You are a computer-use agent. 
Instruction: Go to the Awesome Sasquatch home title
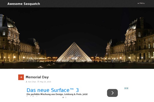(24, 4)
